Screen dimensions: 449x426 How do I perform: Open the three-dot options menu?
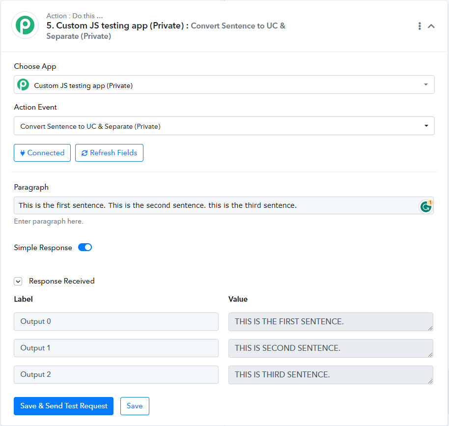(420, 26)
